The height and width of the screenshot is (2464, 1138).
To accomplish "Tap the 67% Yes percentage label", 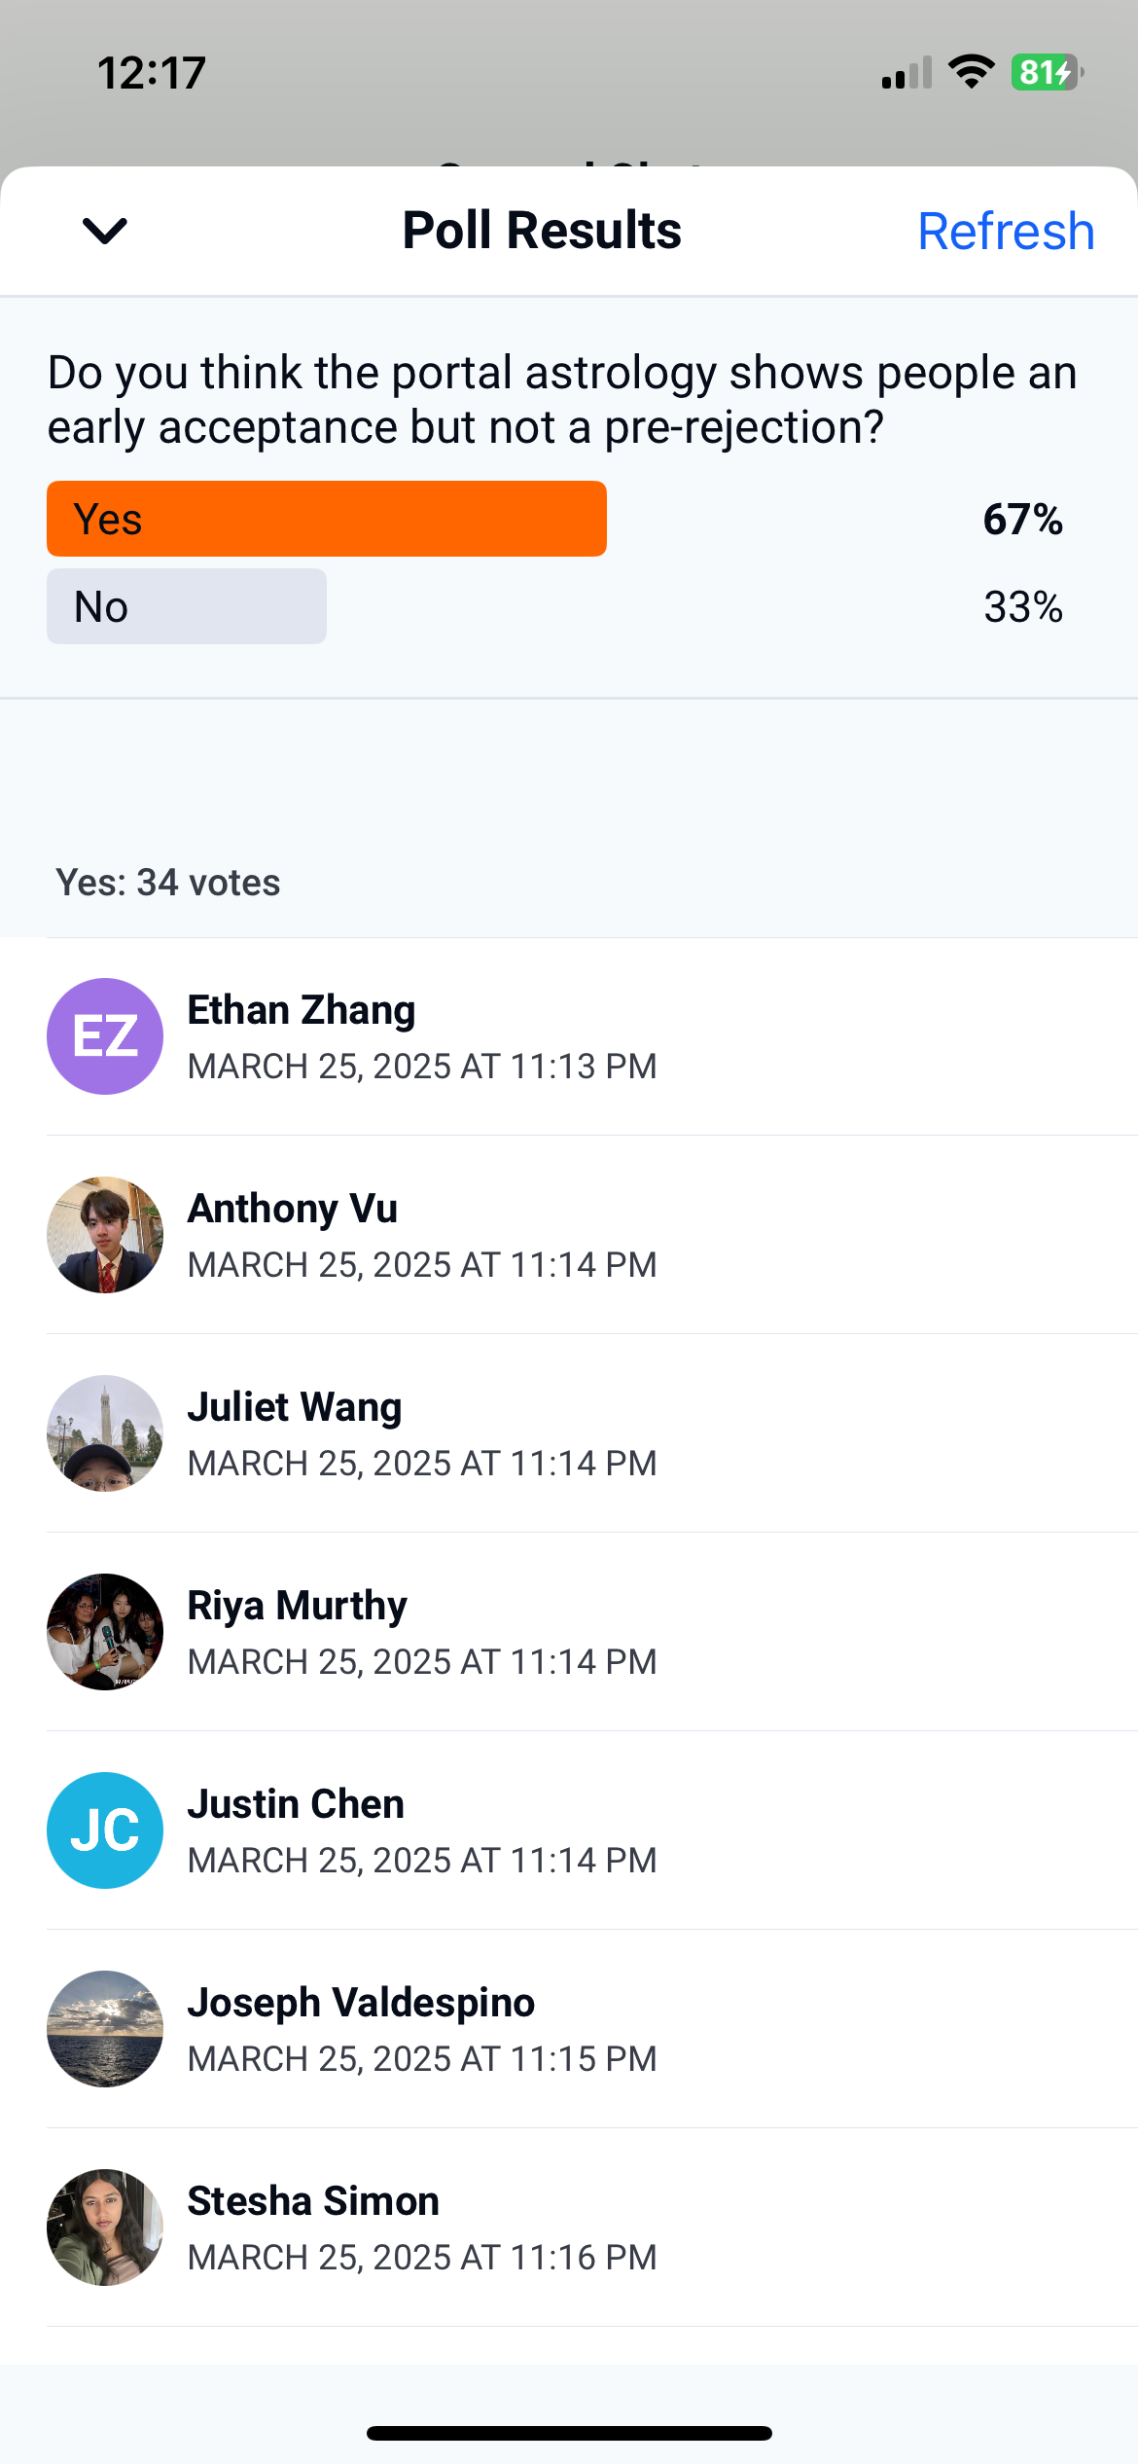I will click(1022, 520).
